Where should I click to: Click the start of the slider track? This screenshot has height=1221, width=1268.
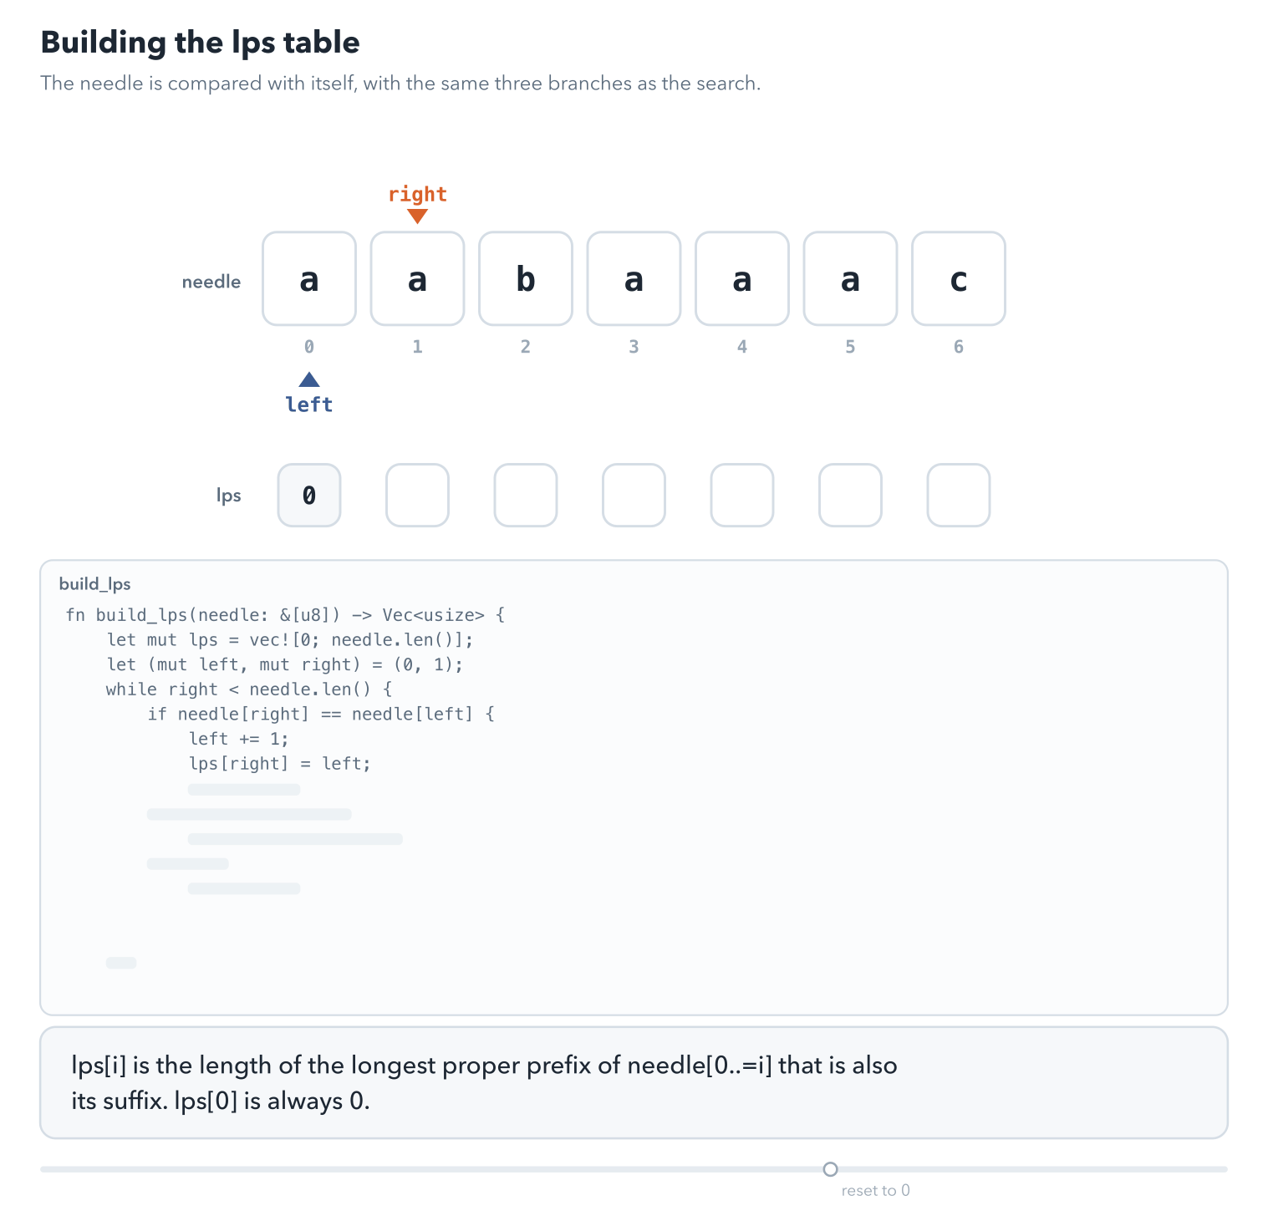(43, 1169)
